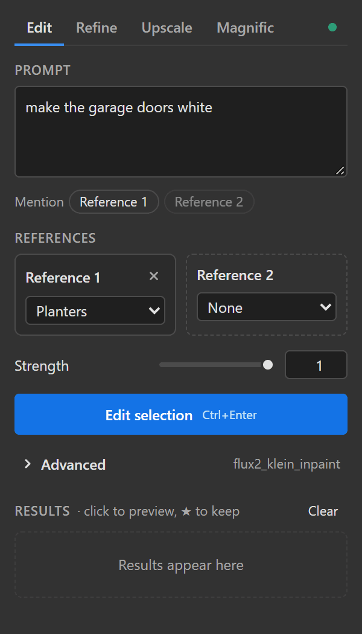362x634 pixels.
Task: Click the flux2_klein_inpaint model label
Action: coord(287,464)
